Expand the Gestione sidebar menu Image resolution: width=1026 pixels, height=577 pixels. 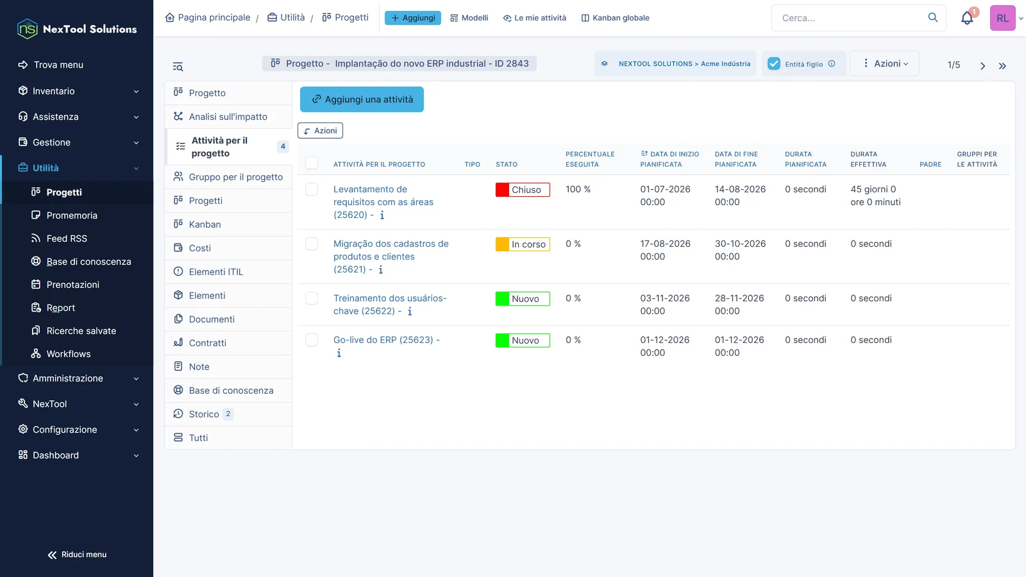[77, 142]
